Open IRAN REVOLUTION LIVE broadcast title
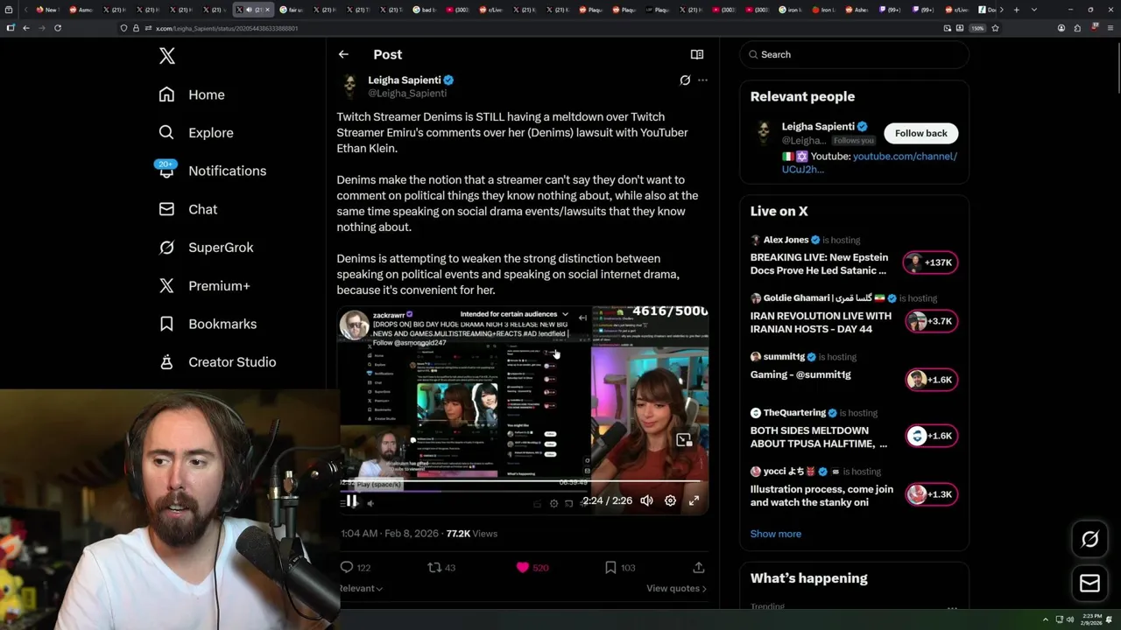Screen dimensions: 1121x630 [x=821, y=323]
